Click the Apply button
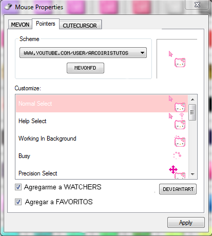This screenshot has width=212, height=236. pos(186,223)
